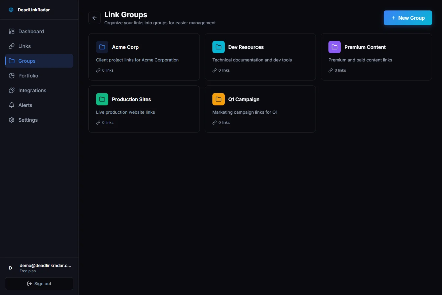Open the Portfolio section

coord(28,76)
